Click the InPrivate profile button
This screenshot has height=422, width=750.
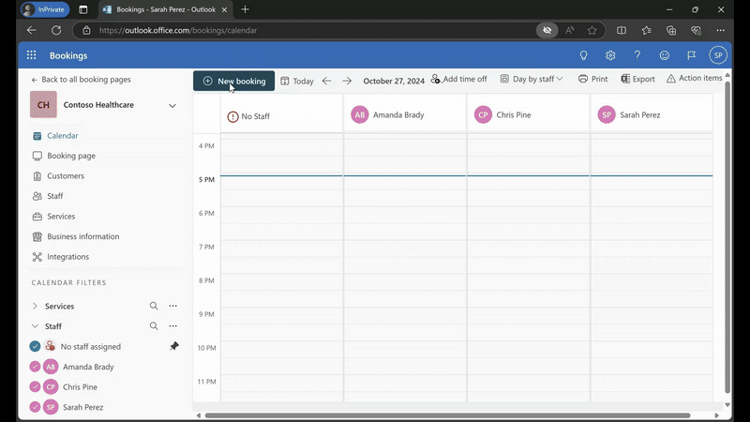pyautogui.click(x=45, y=9)
